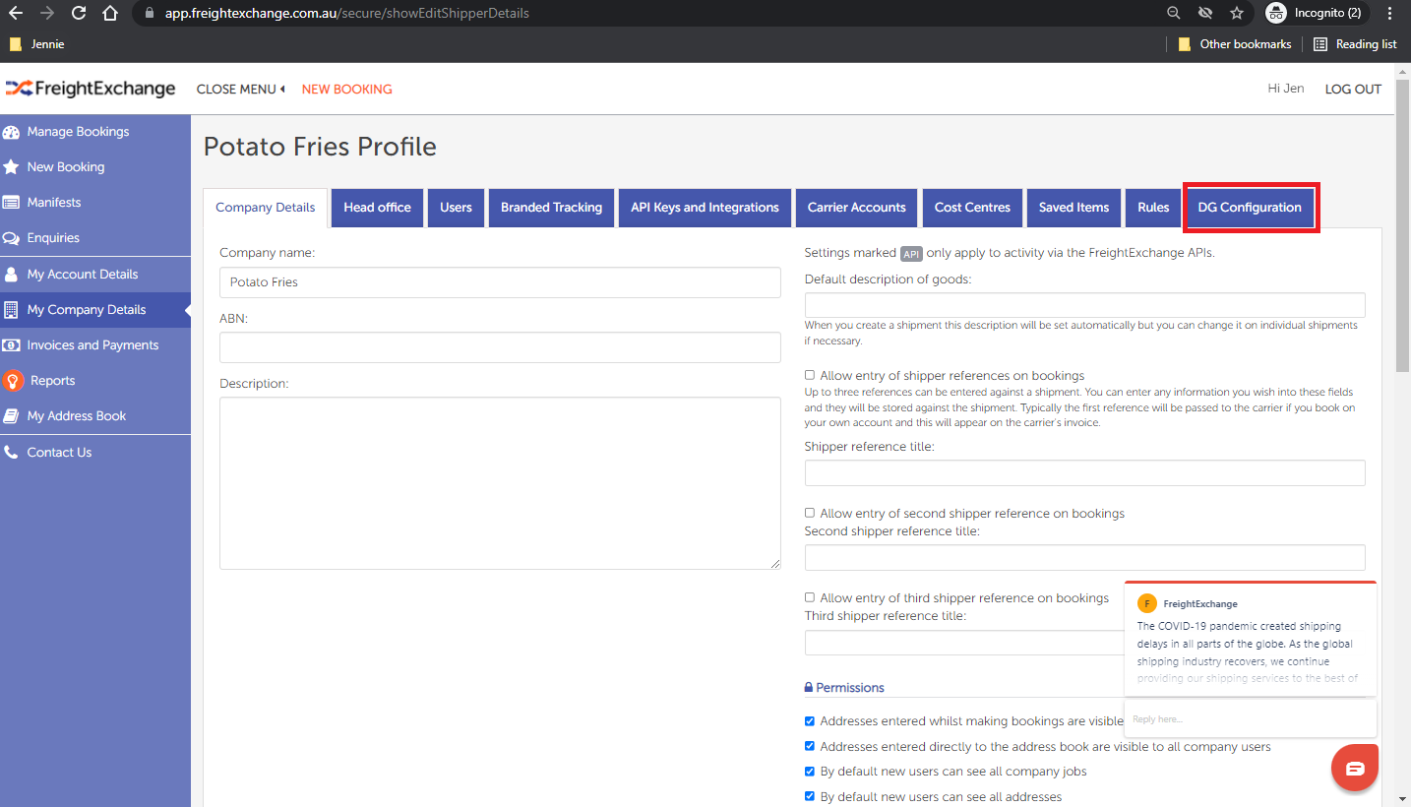The height and width of the screenshot is (807, 1411).
Task: Open API Keys and Integrations tab
Action: coord(705,208)
